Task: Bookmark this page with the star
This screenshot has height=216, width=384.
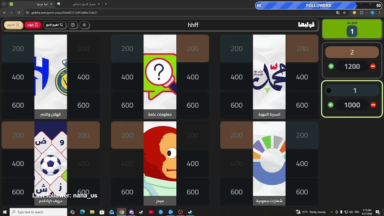Action: coord(344,13)
